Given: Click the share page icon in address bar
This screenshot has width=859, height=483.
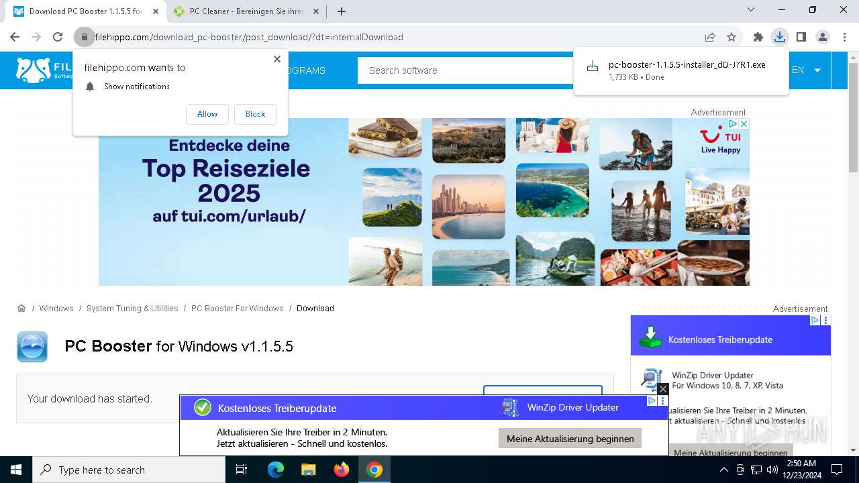Looking at the screenshot, I should tap(710, 37).
